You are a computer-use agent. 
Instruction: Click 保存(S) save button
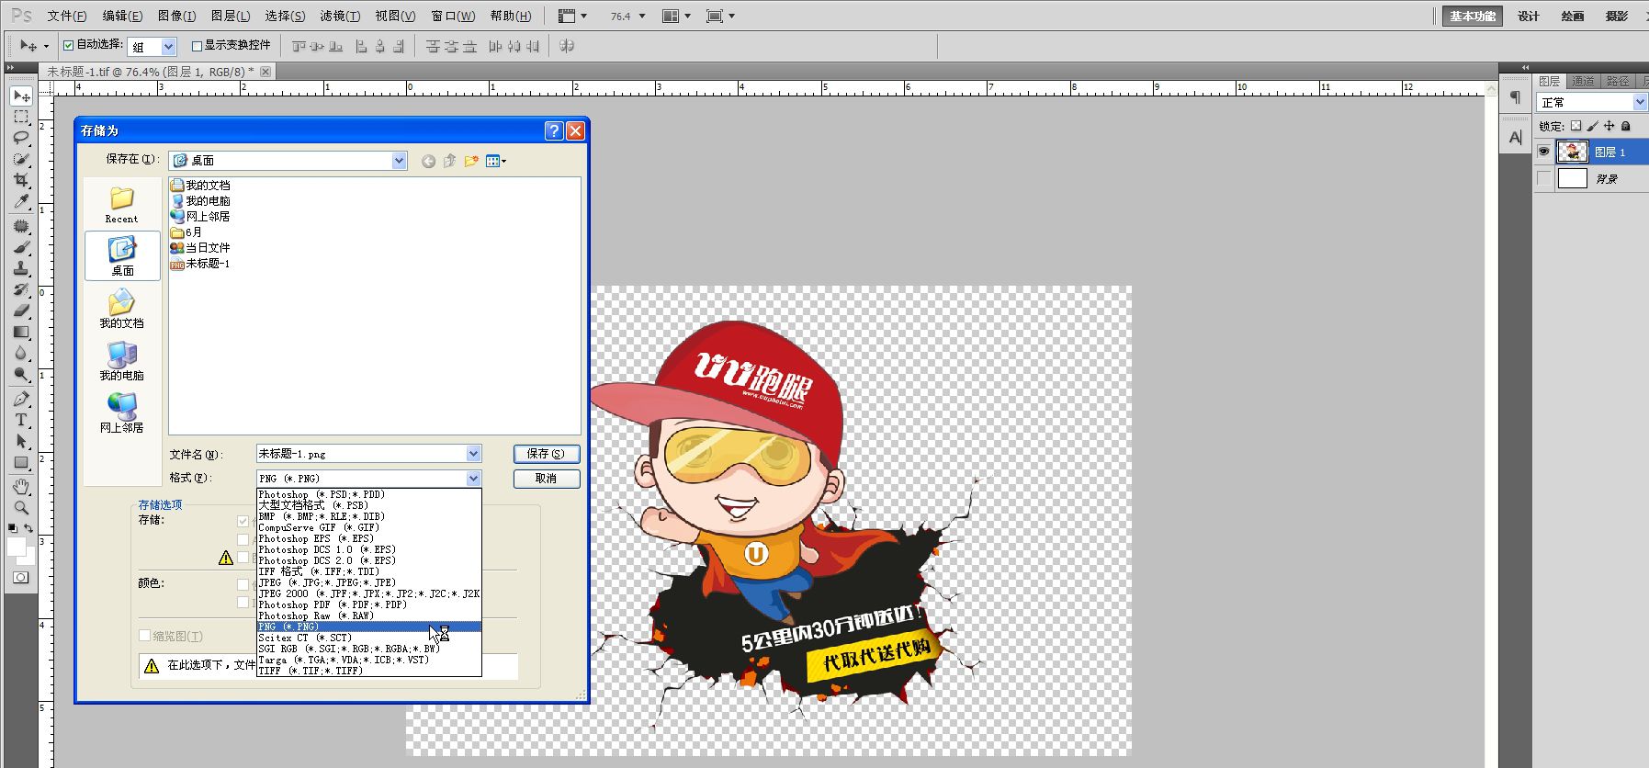click(546, 454)
